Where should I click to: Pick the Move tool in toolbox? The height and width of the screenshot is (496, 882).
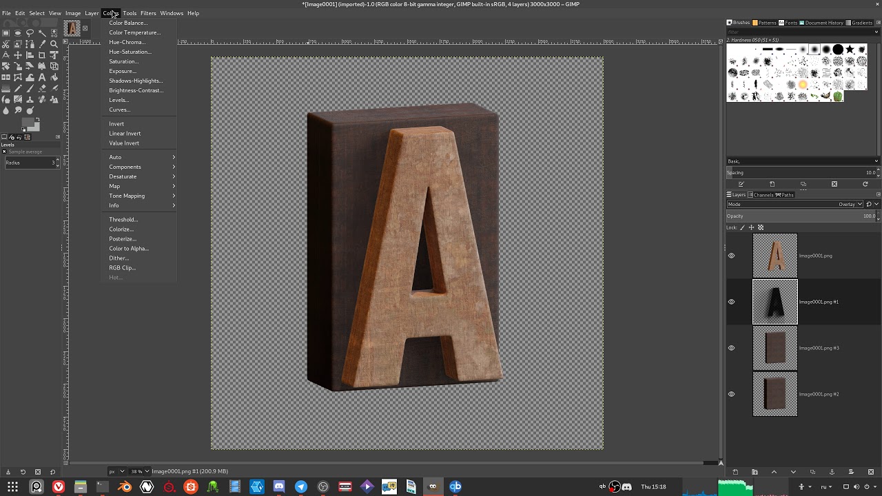[x=18, y=55]
